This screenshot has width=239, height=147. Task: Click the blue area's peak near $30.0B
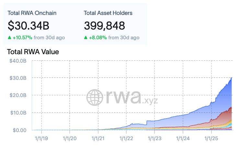pyautogui.click(x=231, y=79)
